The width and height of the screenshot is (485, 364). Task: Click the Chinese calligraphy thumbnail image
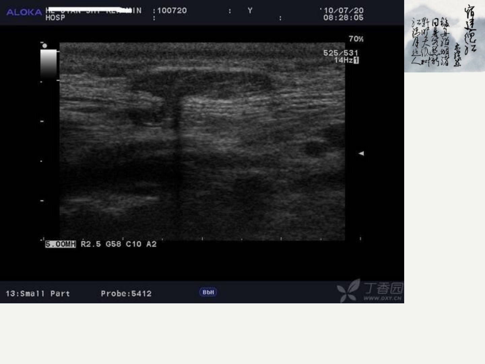click(445, 36)
